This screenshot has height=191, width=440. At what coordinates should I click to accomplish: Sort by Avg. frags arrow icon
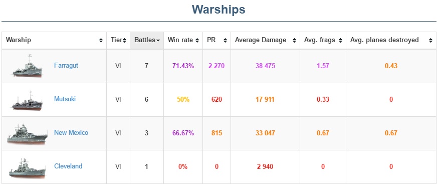[x=340, y=41]
